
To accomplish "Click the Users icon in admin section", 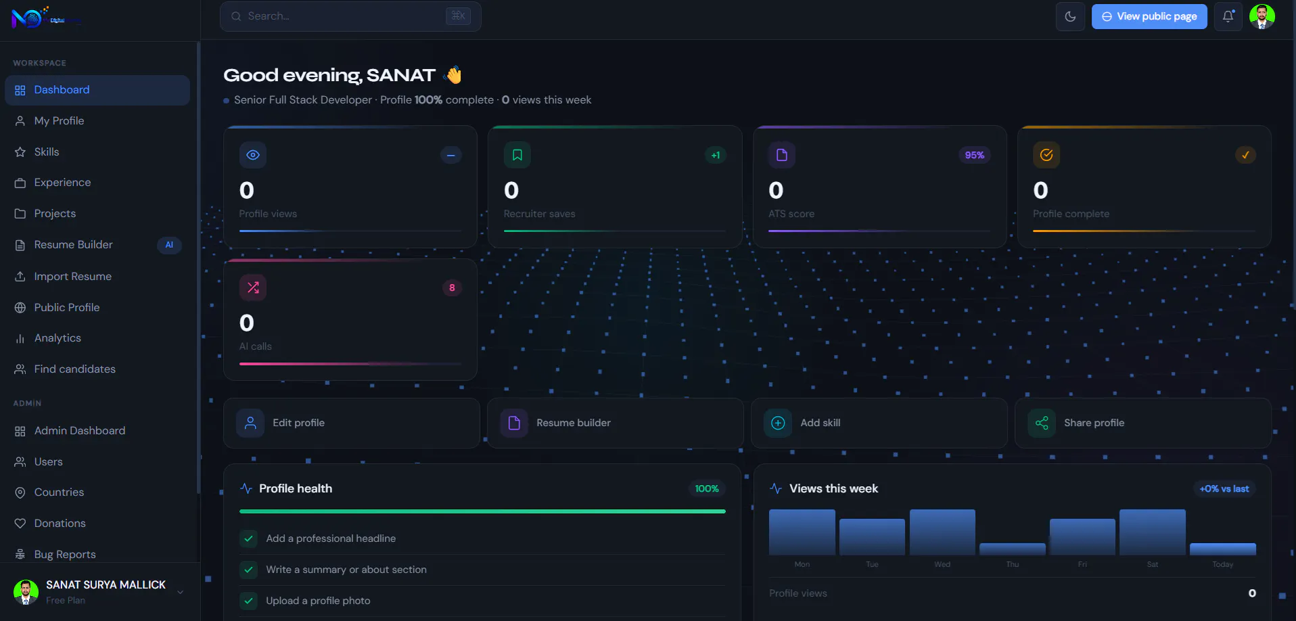I will [20, 462].
